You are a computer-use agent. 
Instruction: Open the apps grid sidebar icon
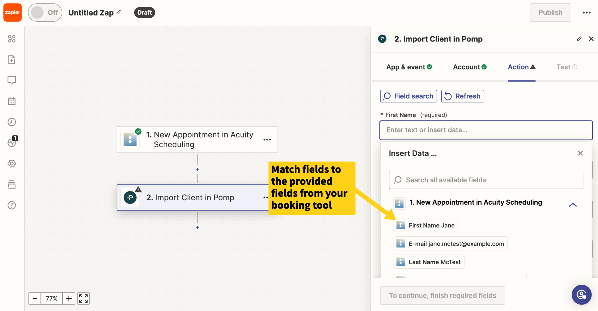tap(12, 39)
